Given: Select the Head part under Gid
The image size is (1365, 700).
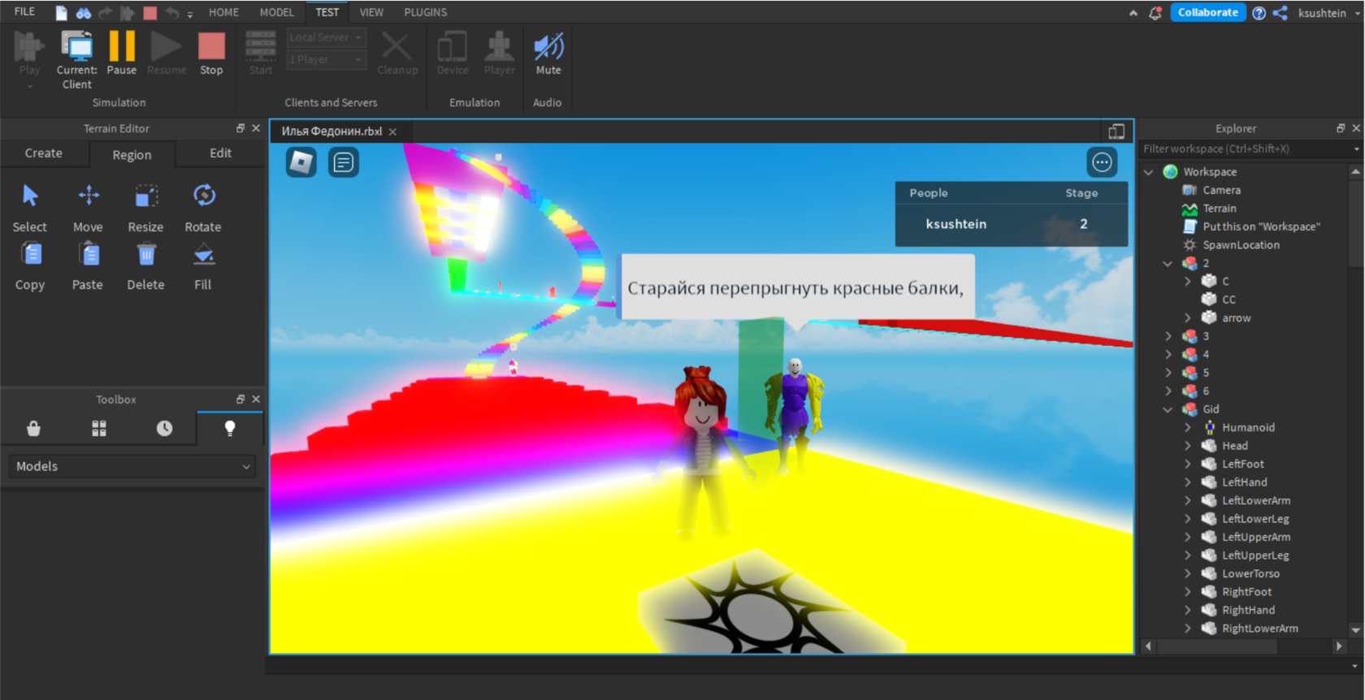Looking at the screenshot, I should coord(1234,446).
